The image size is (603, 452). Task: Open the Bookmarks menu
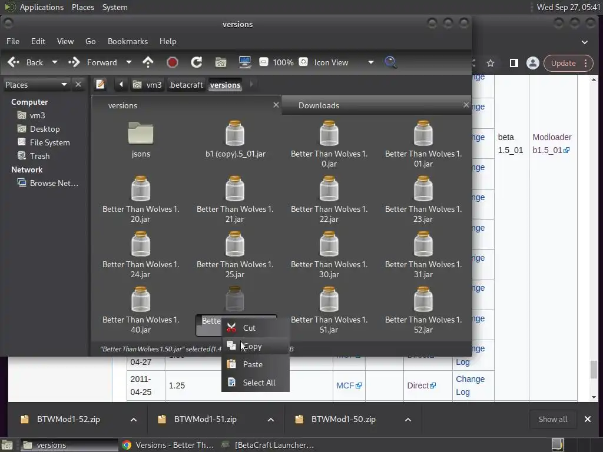[128, 41]
